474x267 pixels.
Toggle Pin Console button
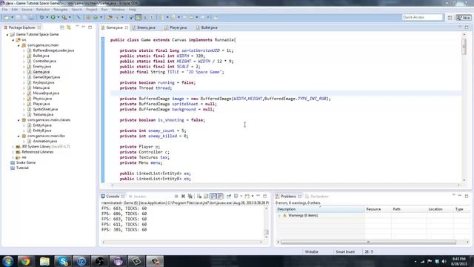tap(229, 196)
